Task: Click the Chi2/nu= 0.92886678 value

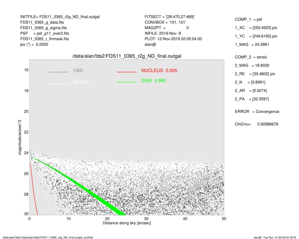Action: click(256, 124)
